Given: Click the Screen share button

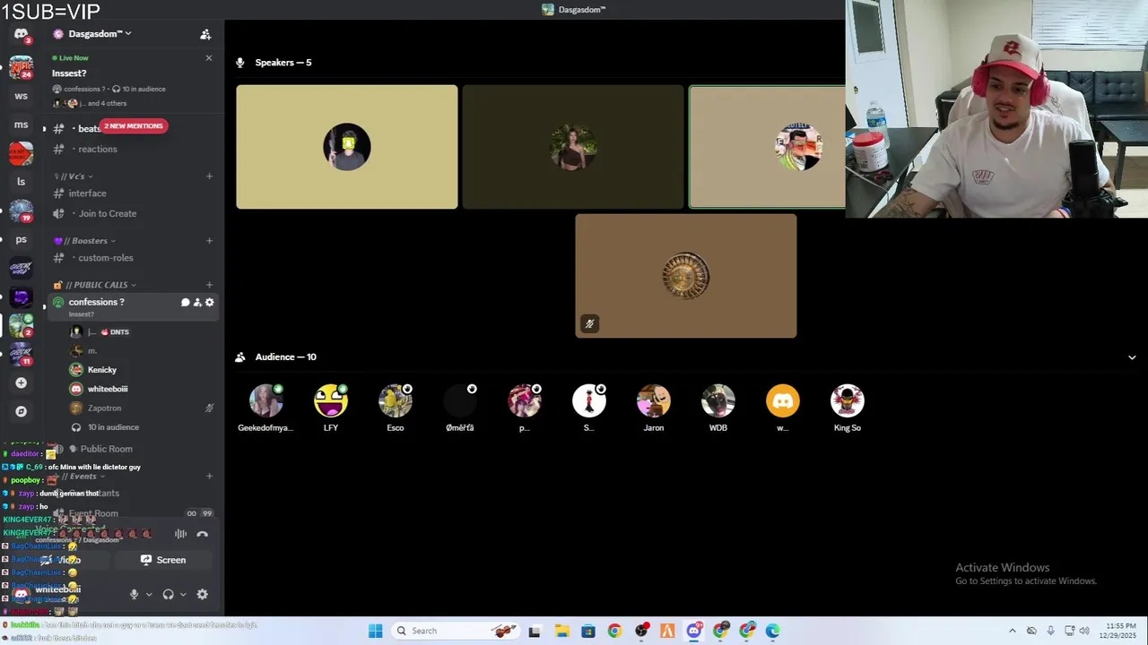Looking at the screenshot, I should (x=163, y=560).
